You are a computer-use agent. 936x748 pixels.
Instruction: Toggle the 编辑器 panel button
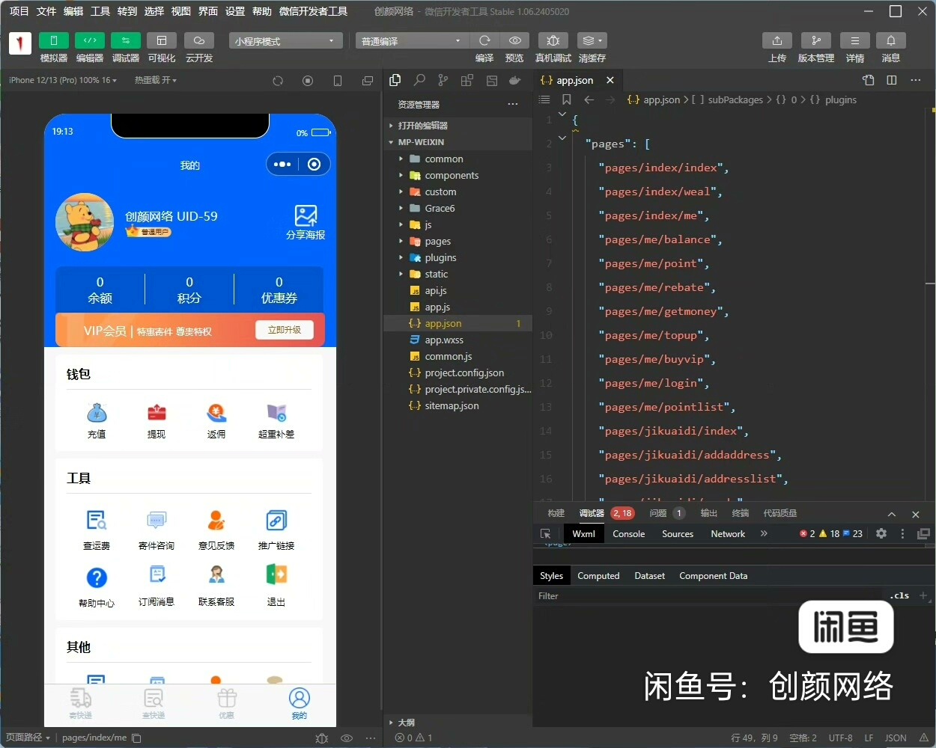tap(90, 40)
